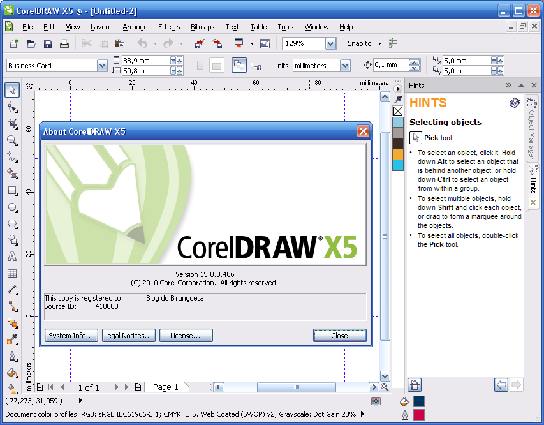Select the Blend interactive tool
The width and height of the screenshot is (544, 425).
(x=13, y=323)
